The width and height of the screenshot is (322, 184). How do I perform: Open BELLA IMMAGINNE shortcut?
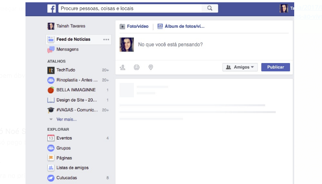tap(76, 90)
